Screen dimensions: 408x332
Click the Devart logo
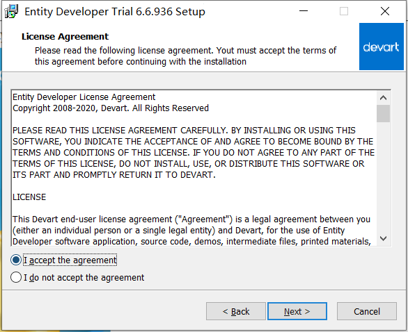(x=382, y=47)
